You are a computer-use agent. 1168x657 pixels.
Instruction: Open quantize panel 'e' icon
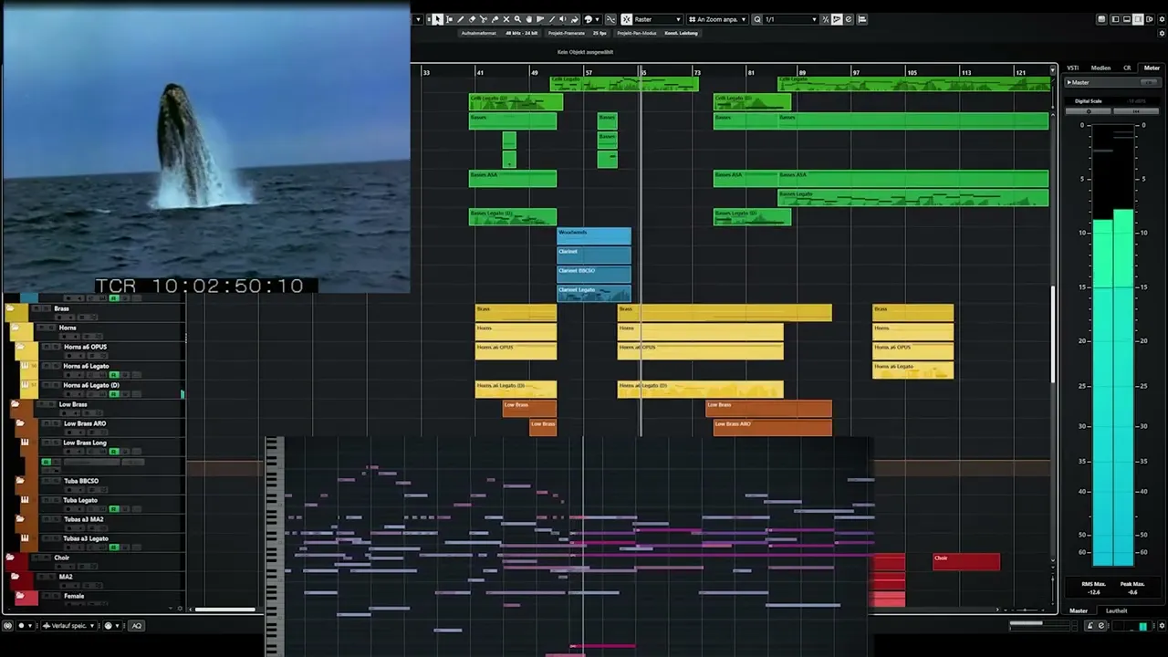pyautogui.click(x=849, y=19)
